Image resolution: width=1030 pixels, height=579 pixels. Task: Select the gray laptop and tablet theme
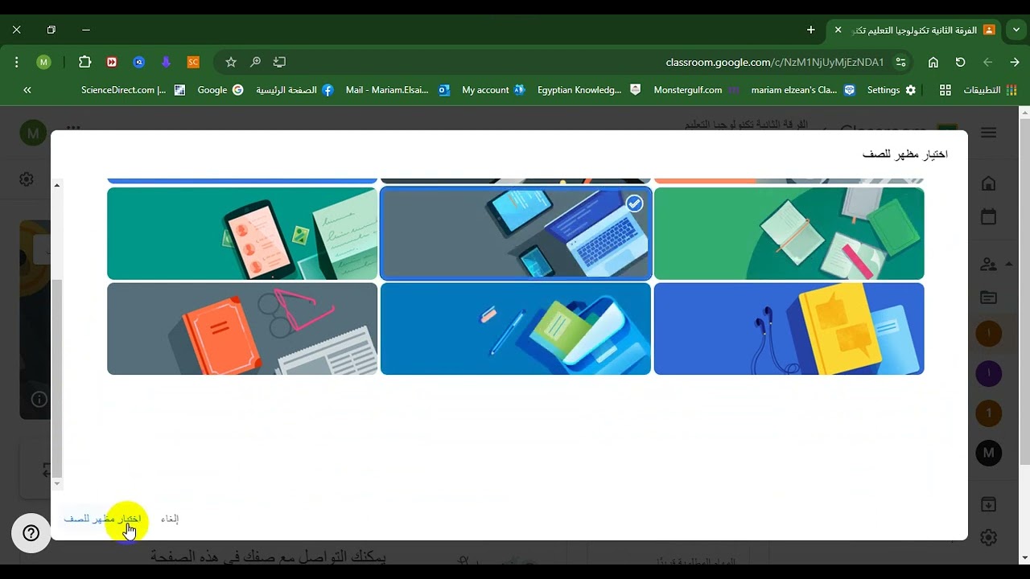515,233
